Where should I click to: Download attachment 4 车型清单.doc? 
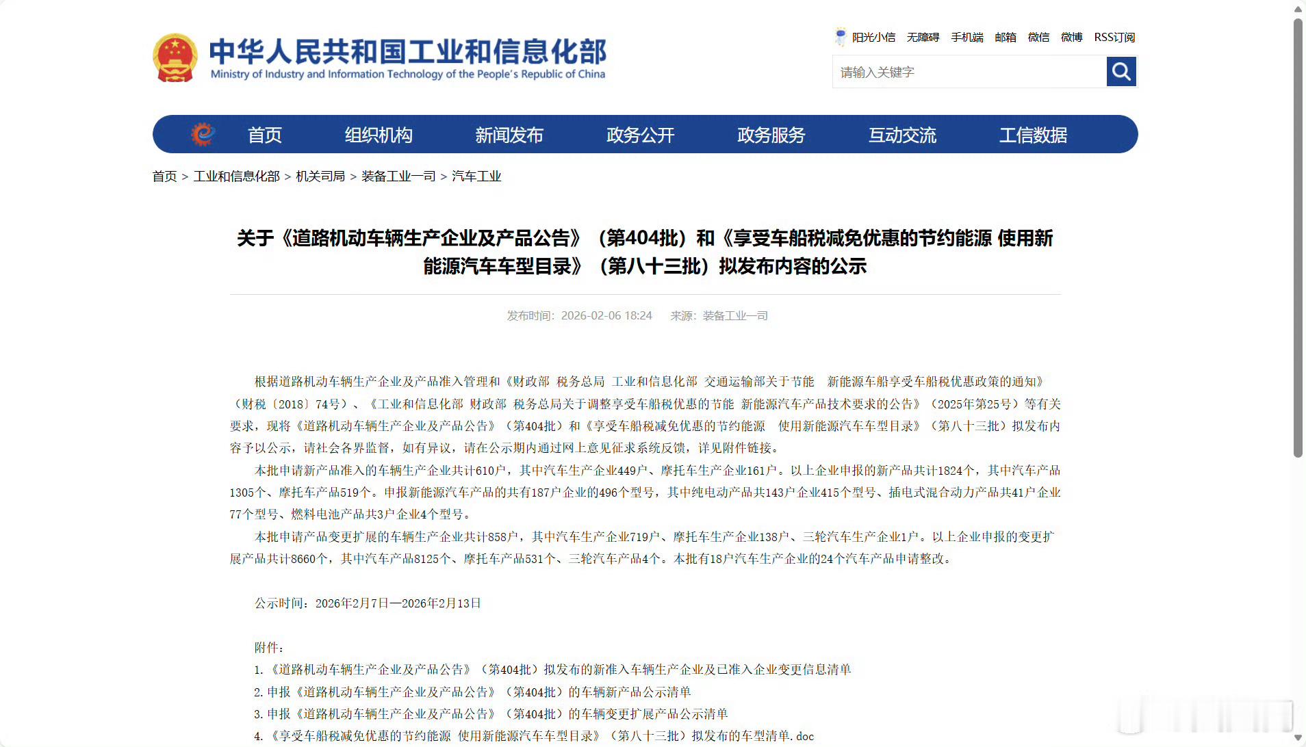pos(534,736)
